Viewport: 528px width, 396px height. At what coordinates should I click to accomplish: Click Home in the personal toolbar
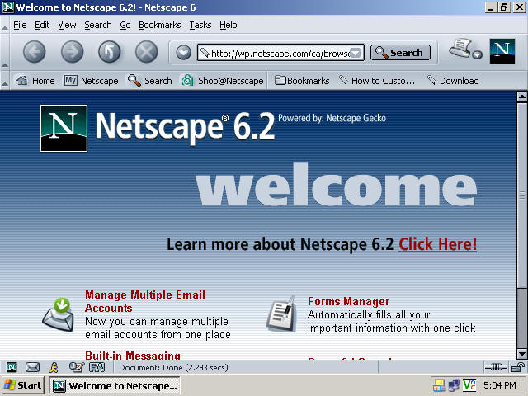click(x=35, y=81)
